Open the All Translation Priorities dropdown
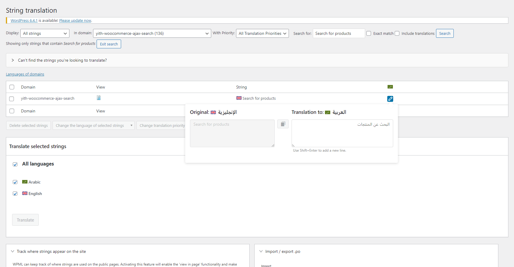Screen dimensions: 514x267 [x=262, y=33]
